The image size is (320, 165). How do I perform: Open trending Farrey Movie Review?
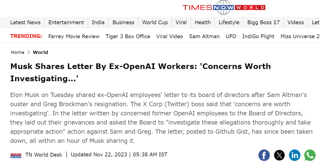click(x=74, y=36)
